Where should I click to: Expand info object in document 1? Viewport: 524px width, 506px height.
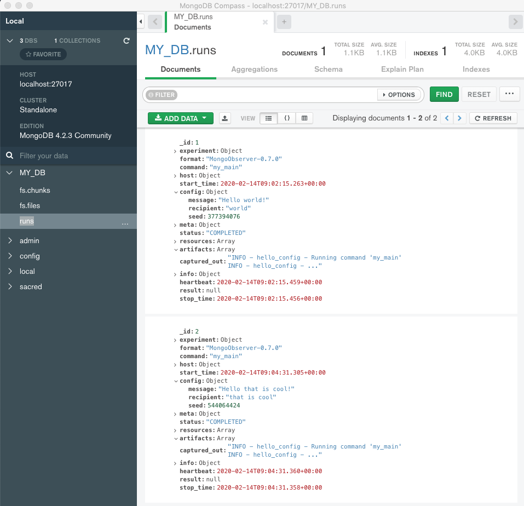(x=175, y=274)
